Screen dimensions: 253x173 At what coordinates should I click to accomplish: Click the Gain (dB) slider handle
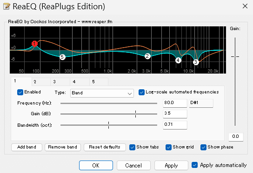135,114
